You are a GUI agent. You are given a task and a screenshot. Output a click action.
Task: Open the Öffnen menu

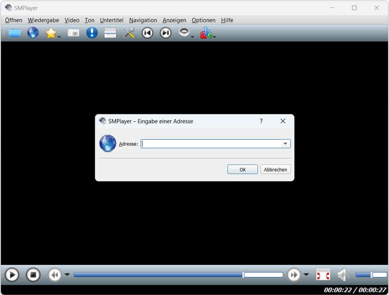point(14,20)
